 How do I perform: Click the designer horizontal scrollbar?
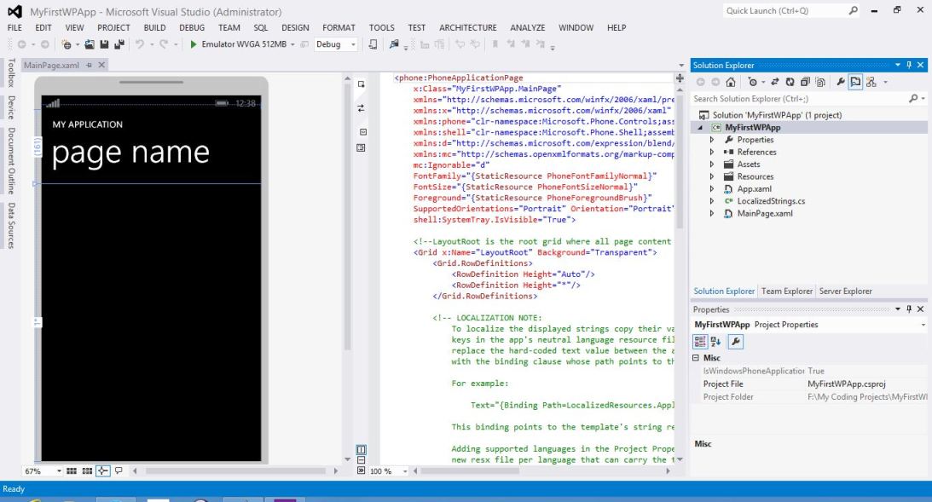234,471
